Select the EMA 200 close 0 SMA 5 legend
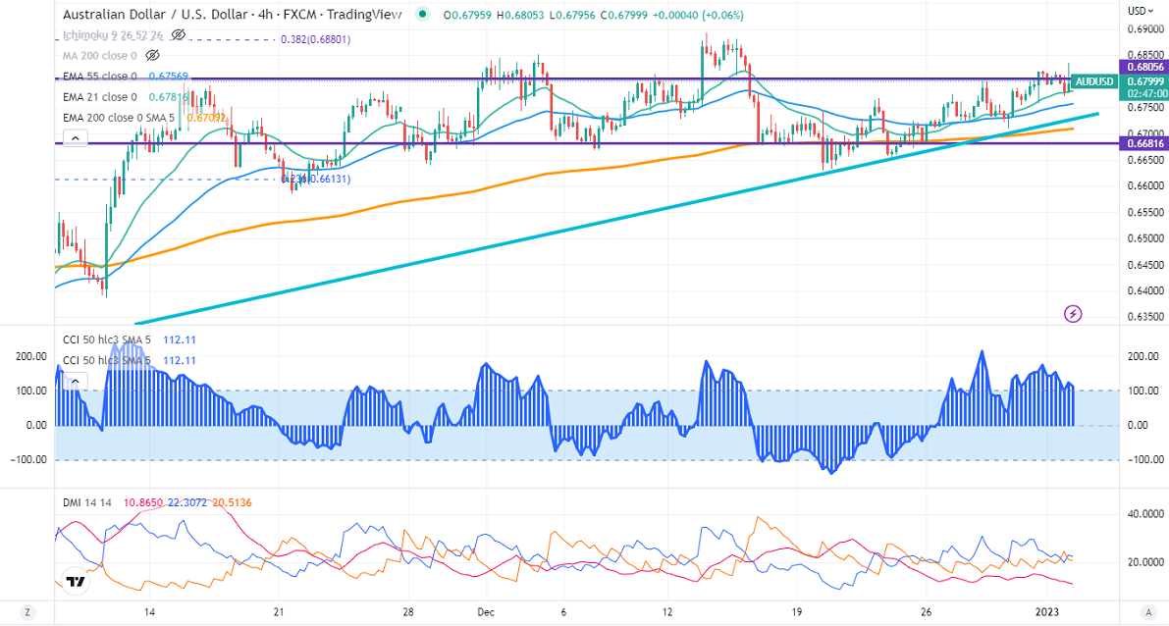This screenshot has height=626, width=1169. click(120, 118)
